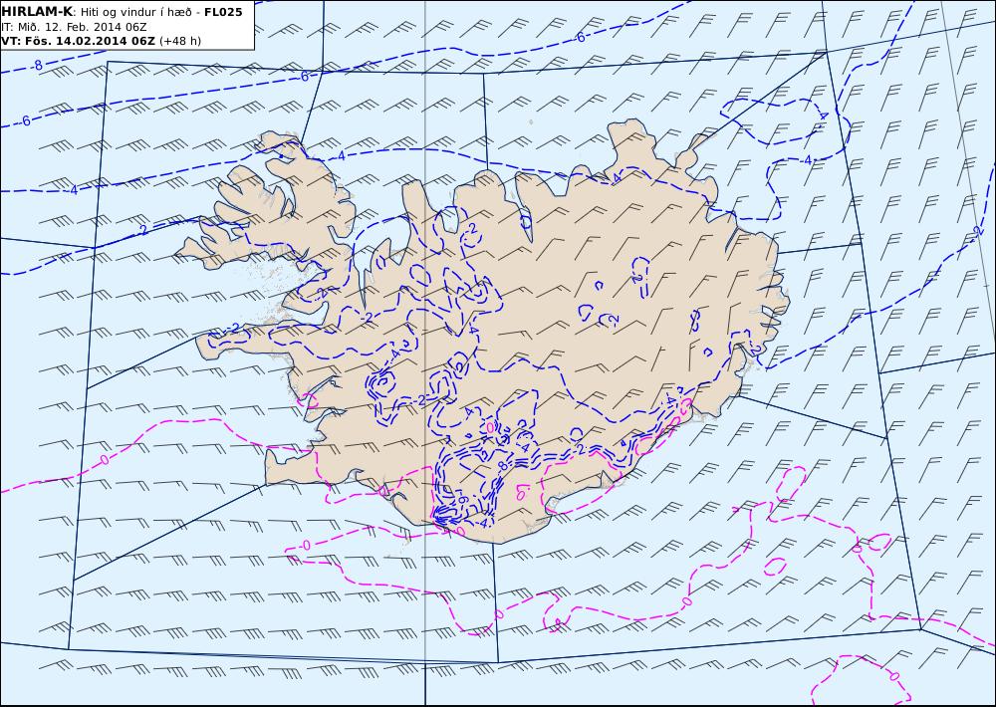Click the initial time 'IT: Mið. 12. Feb. 2014 06Z'

pyautogui.click(x=75, y=27)
